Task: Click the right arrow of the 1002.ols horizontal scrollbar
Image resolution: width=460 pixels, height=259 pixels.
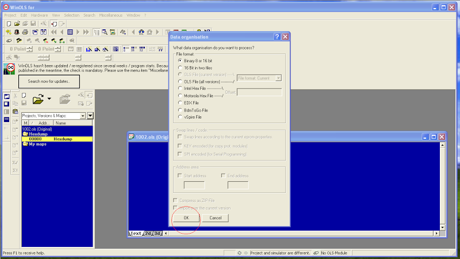Action: pyautogui.click(x=436, y=234)
